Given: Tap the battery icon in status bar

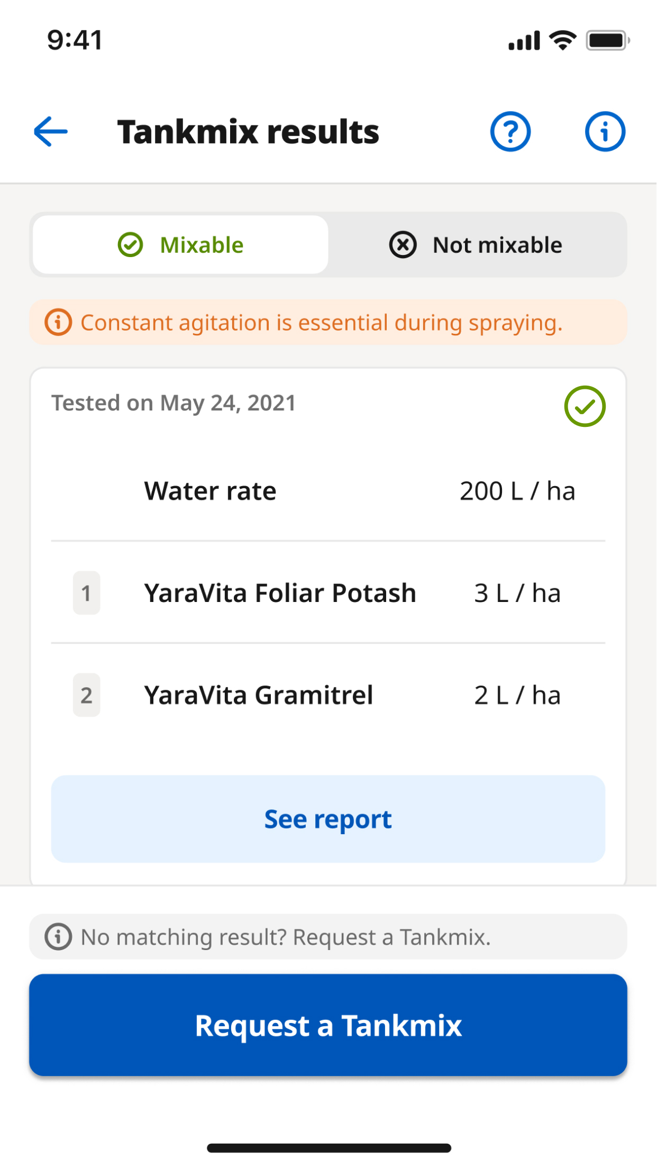Looking at the screenshot, I should tap(607, 41).
